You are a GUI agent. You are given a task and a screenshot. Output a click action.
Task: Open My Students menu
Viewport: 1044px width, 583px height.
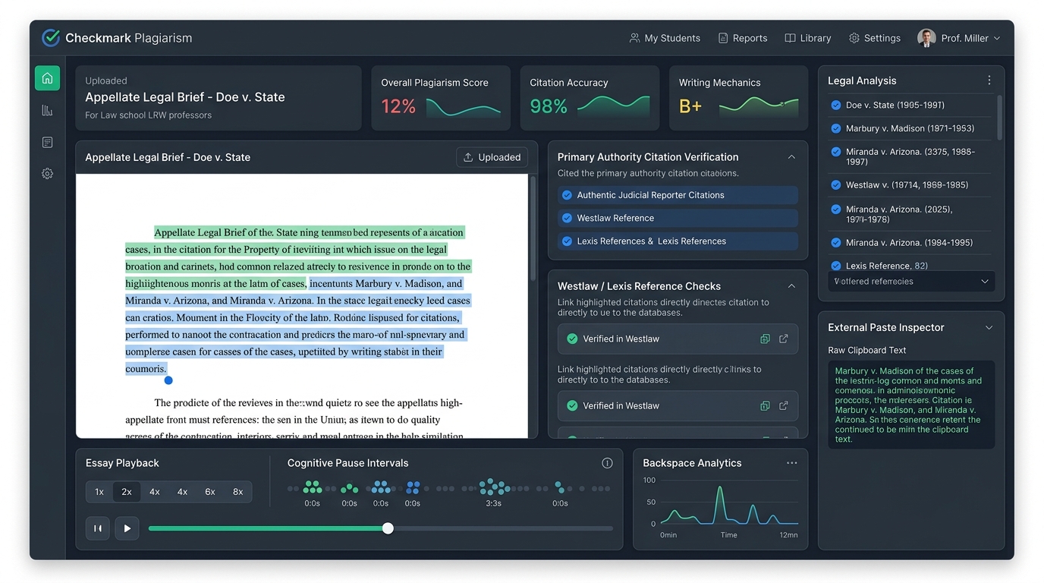point(665,38)
